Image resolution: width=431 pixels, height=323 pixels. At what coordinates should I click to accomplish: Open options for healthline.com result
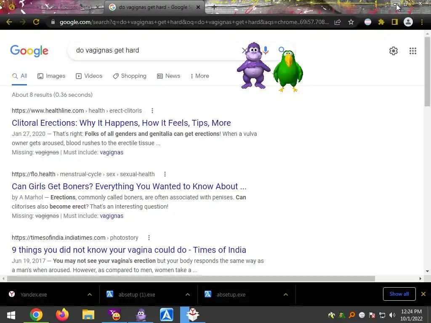pyautogui.click(x=152, y=111)
